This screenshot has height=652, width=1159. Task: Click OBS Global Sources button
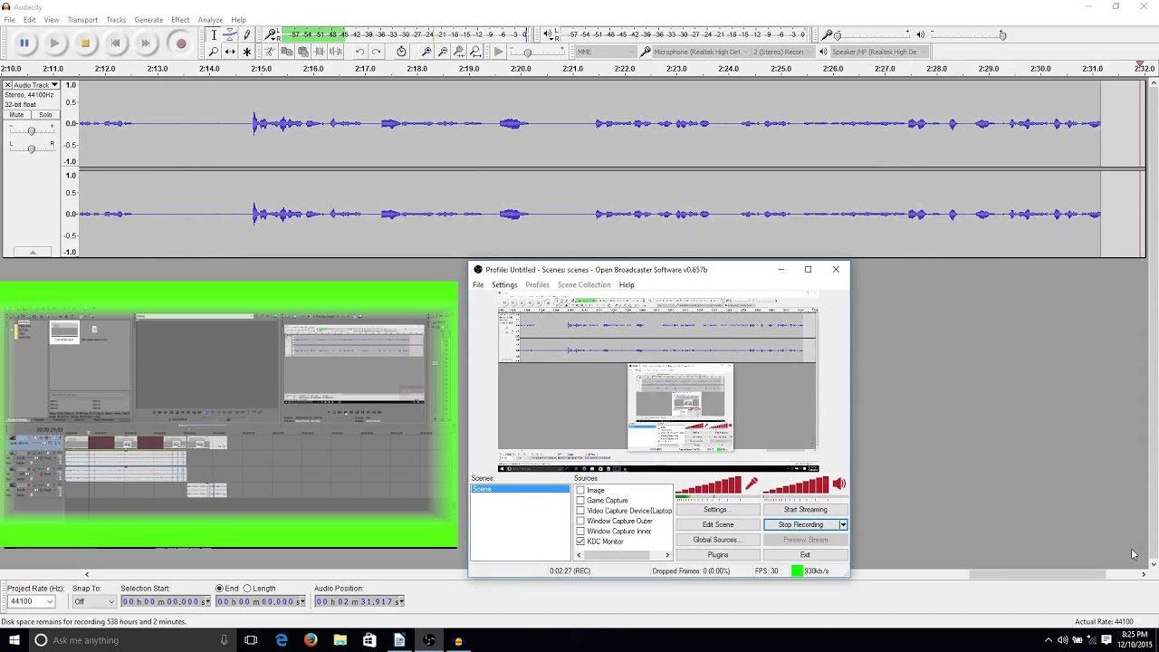tap(718, 540)
